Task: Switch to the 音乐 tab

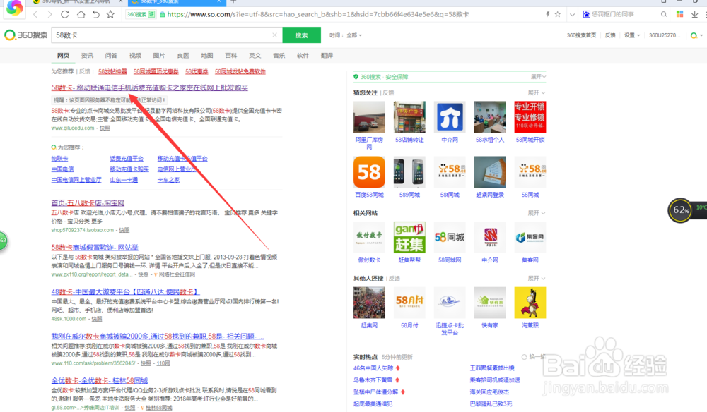Action: [x=279, y=55]
